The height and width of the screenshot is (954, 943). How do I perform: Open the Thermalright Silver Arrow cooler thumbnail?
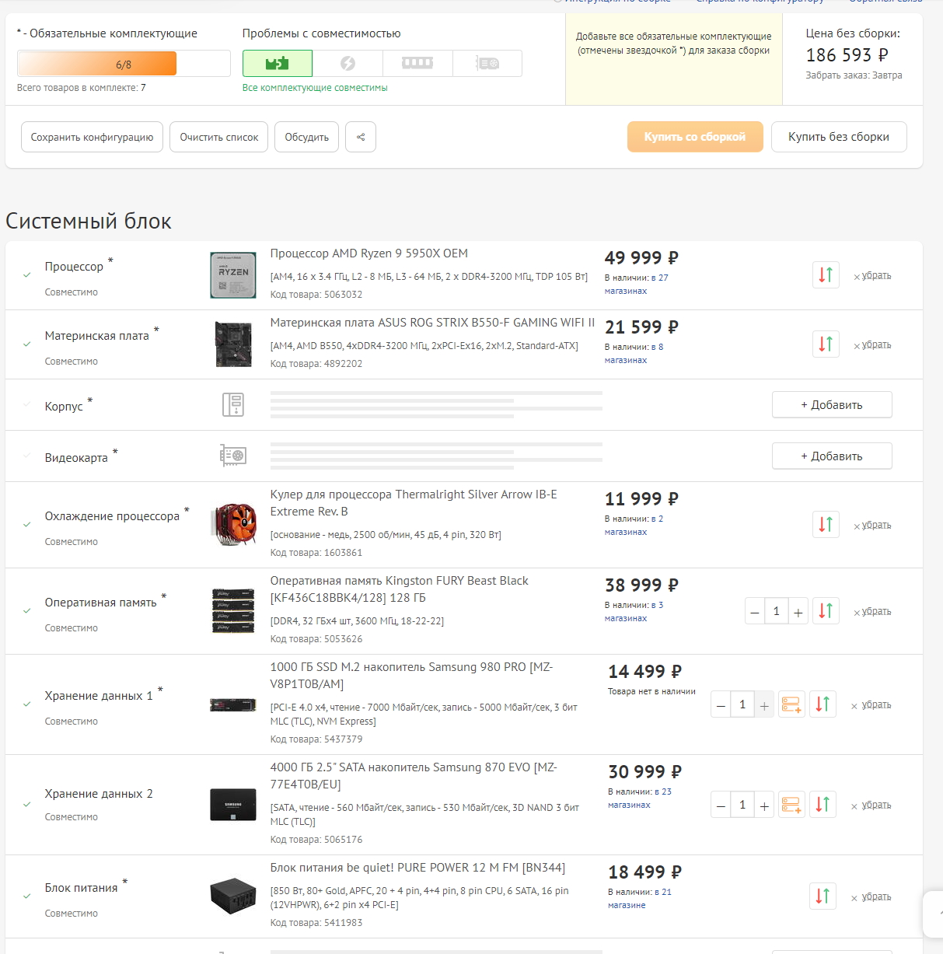coord(233,525)
